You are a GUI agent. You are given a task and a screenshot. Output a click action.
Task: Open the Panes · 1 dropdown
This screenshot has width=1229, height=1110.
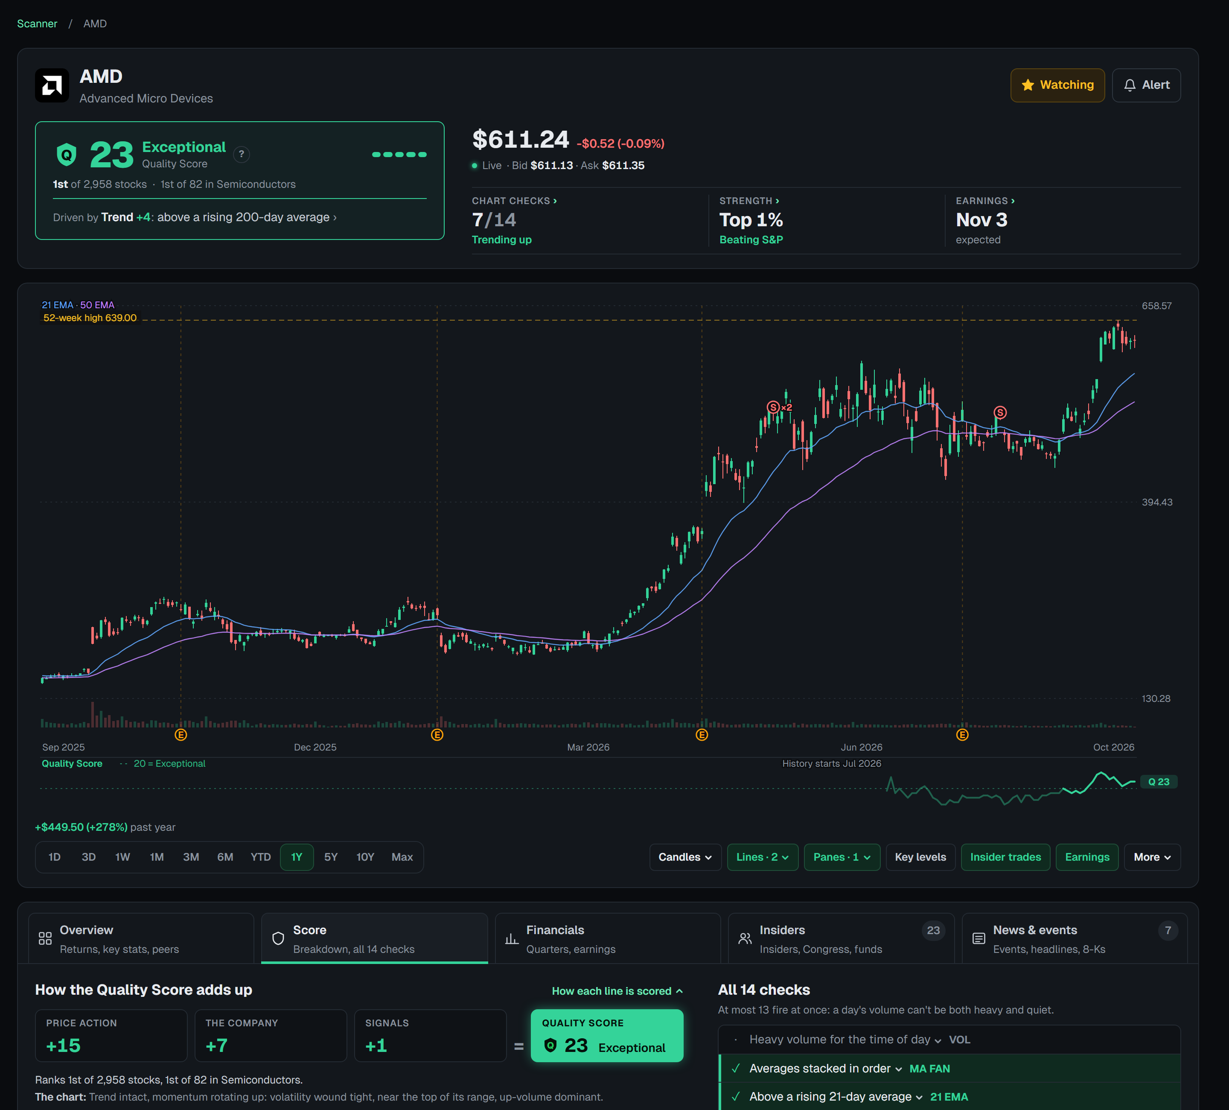842,858
